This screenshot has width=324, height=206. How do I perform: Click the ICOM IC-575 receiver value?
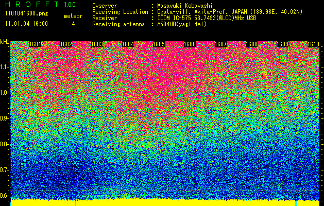[x=207, y=18]
